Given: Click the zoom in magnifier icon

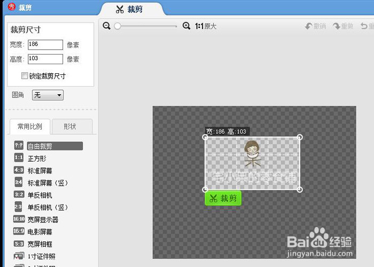Looking at the screenshot, I should [x=186, y=26].
